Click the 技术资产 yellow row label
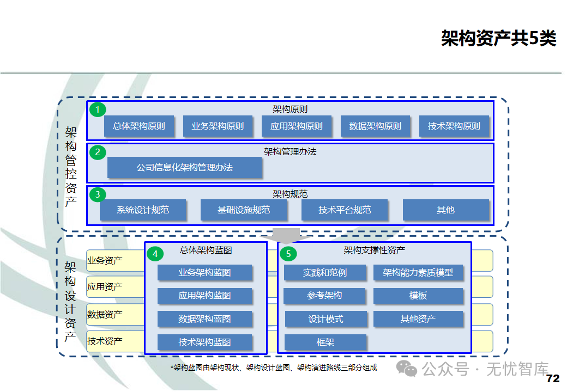This screenshot has width=567, height=392. tap(115, 341)
